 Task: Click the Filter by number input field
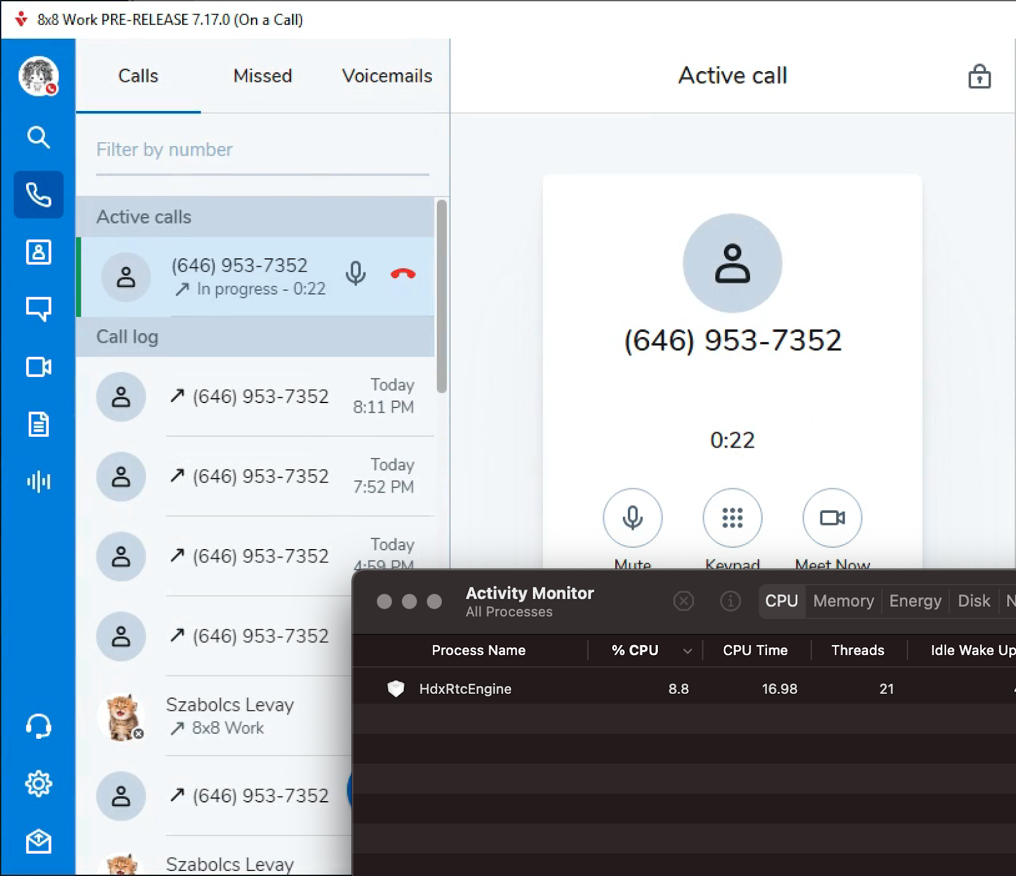[263, 150]
